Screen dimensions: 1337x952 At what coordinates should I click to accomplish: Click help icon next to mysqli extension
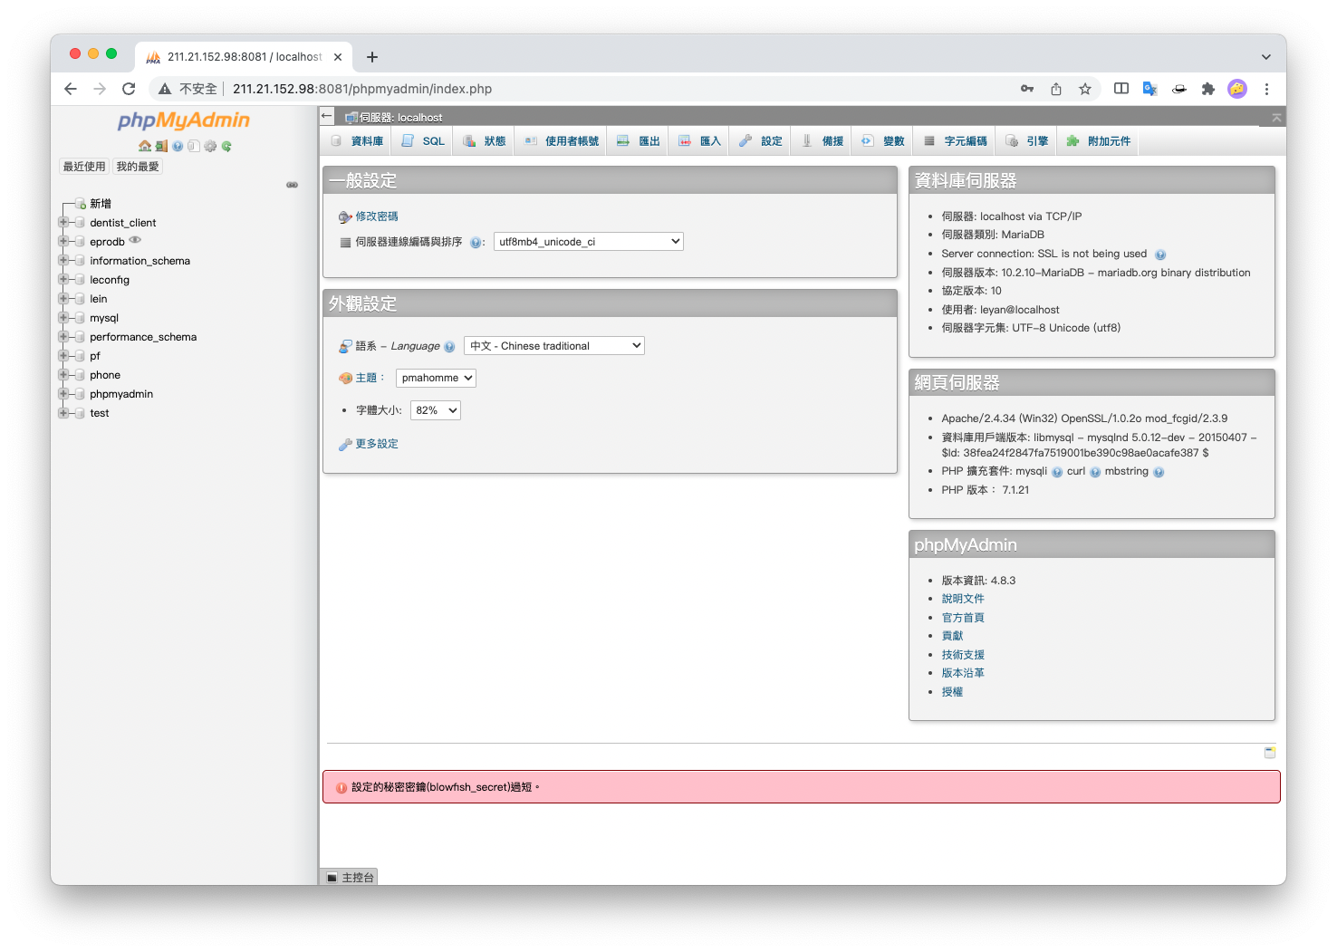pyautogui.click(x=1057, y=472)
